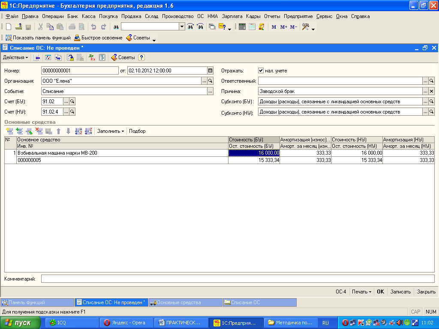The image size is (439, 329).
Task: Click the magnifier next to Счет (БУ) field
Action: click(x=72, y=101)
